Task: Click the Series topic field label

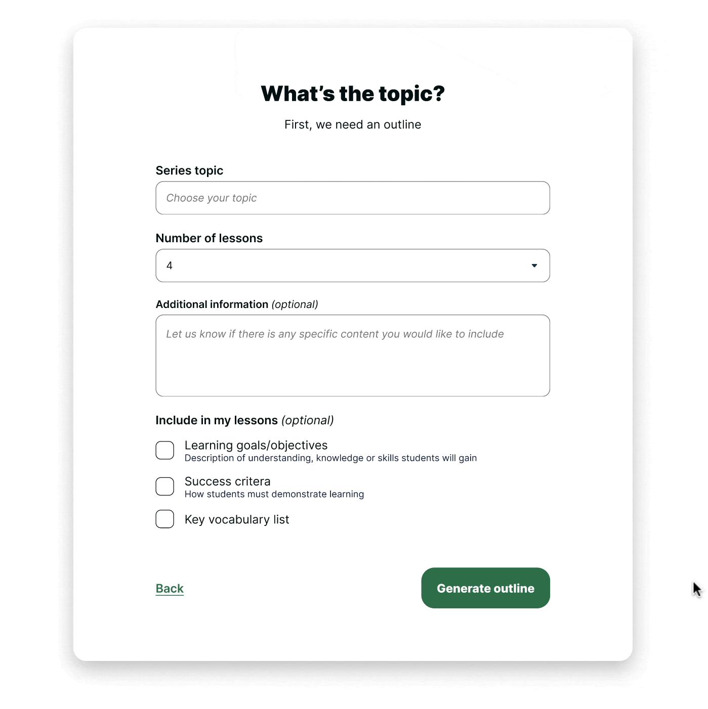Action: (189, 170)
